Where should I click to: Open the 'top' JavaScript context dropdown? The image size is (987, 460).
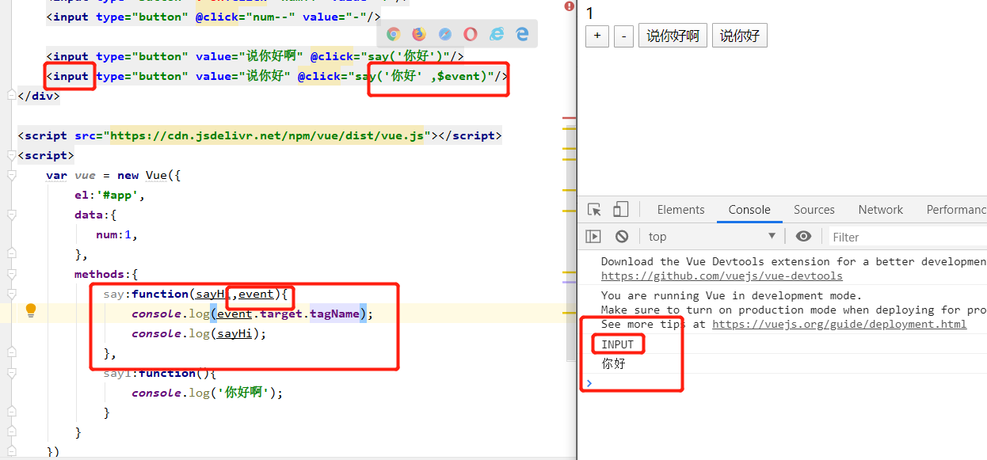[x=712, y=236]
